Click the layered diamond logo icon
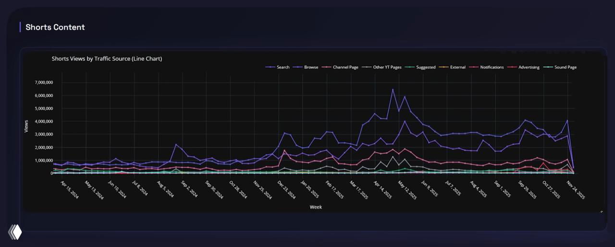The height and width of the screenshot is (247, 615). click(15, 232)
